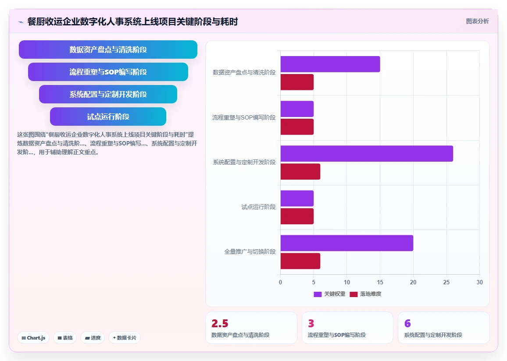Open the 6 系统配置与定制开发阶段 data card
This screenshot has width=507, height=361.
[x=444, y=328]
